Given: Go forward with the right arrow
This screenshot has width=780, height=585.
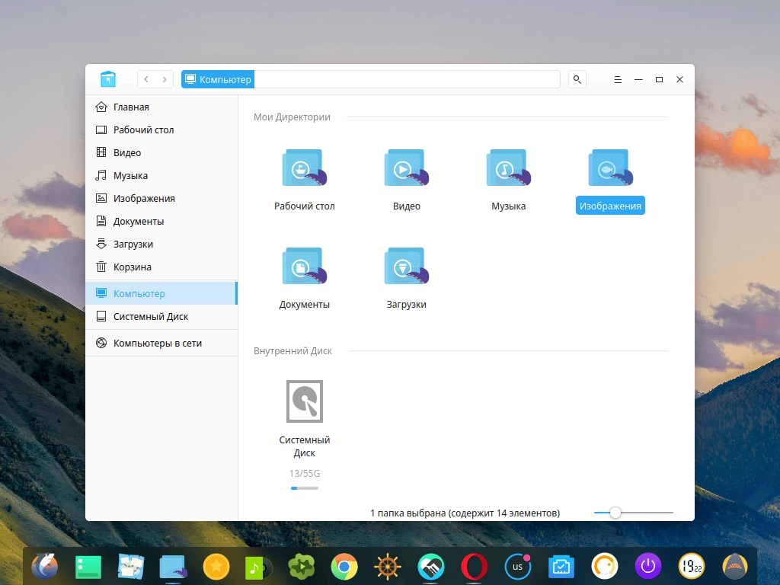Looking at the screenshot, I should 165,79.
